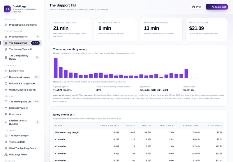This screenshot has width=233, height=162.
Task: Click the Compatibility Matrix table icon
Action: point(6,57)
